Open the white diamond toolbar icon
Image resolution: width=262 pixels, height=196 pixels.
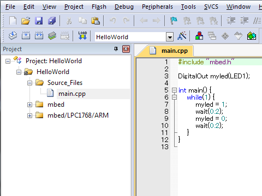click(x=238, y=36)
